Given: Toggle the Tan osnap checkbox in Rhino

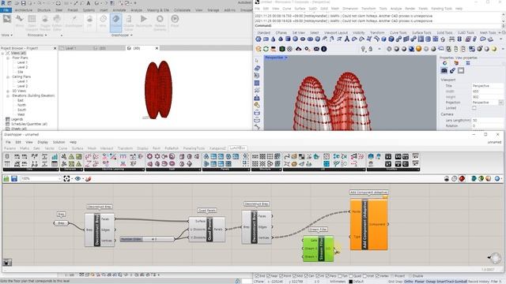Looking at the screenshot, I should point(340,276).
